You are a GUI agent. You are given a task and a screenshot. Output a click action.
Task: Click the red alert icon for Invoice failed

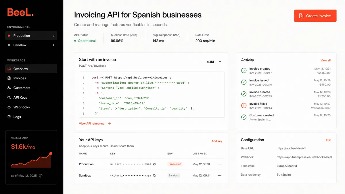coord(244,105)
